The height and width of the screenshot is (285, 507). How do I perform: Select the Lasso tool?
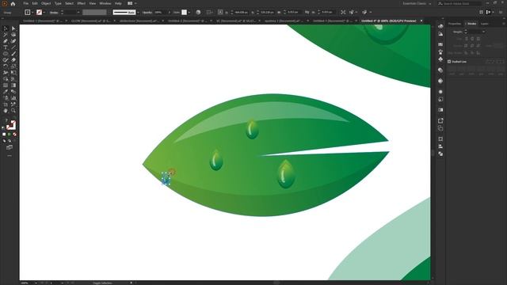13,35
